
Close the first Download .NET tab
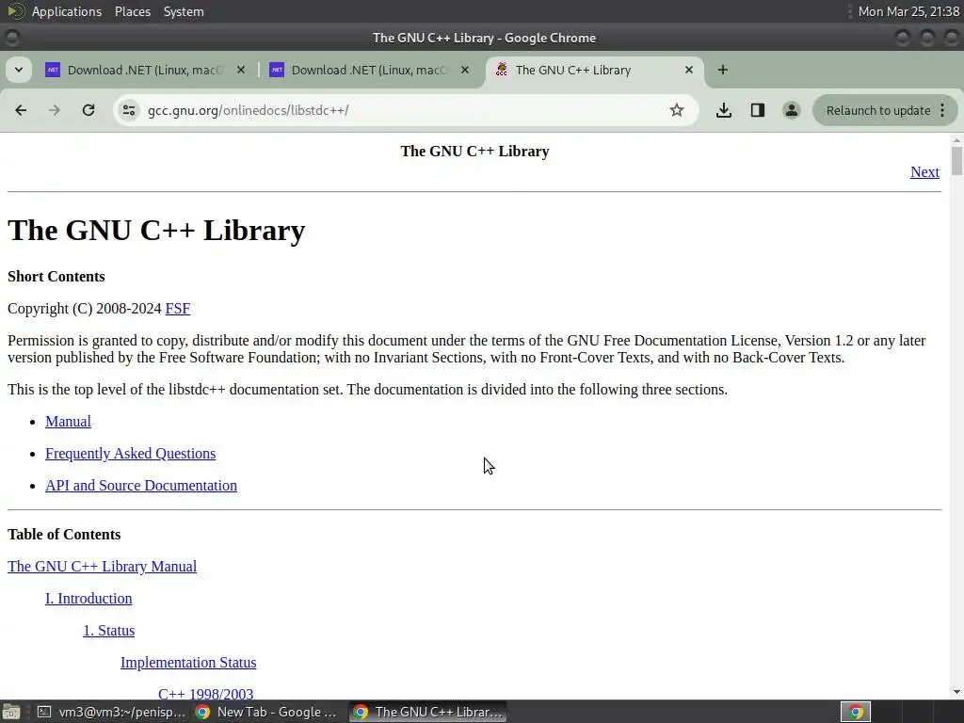pos(241,70)
